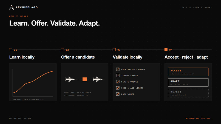Toggle the Architecture Match checkbox
This screenshot has height=124, width=221.
(118, 69)
